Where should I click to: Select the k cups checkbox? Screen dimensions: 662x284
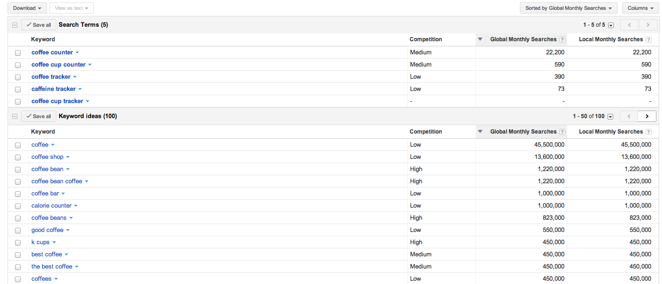click(x=18, y=243)
